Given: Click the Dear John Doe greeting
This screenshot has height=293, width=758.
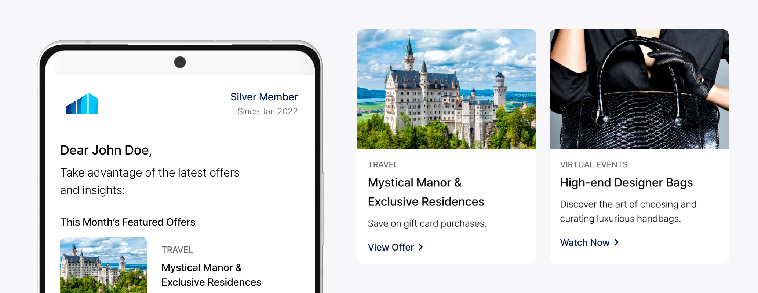Looking at the screenshot, I should click(106, 150).
